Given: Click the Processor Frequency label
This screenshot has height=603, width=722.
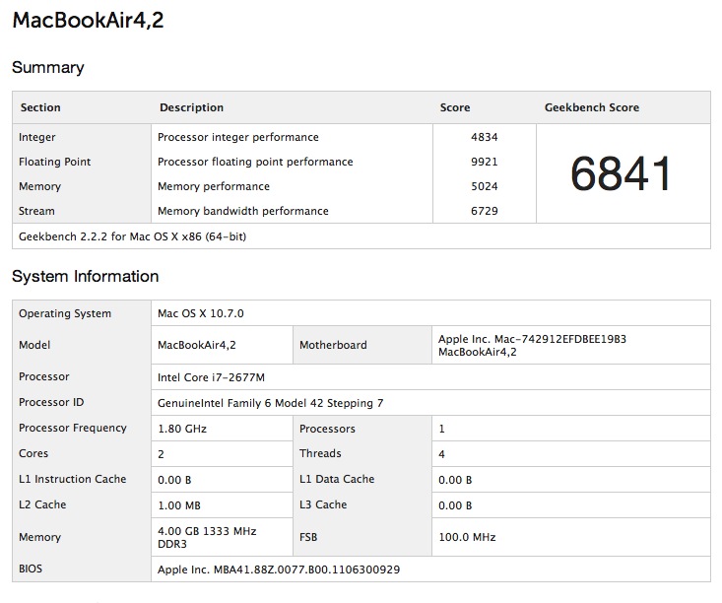Looking at the screenshot, I should pos(73,428).
